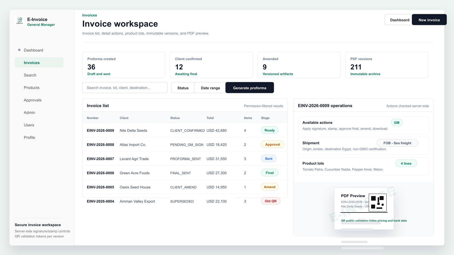Click the Number column header
This screenshot has width=454, height=255.
click(93, 118)
